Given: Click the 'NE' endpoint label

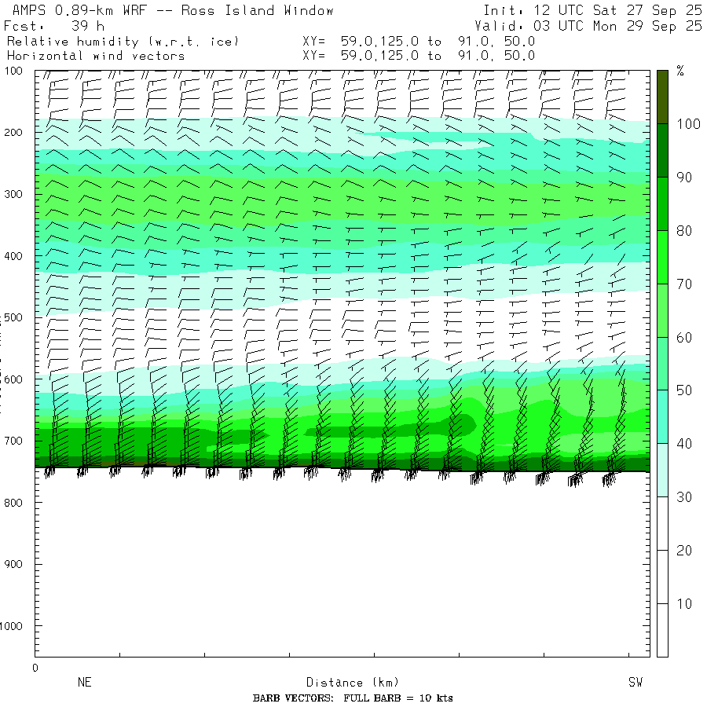Looking at the screenshot, I should (x=85, y=682).
